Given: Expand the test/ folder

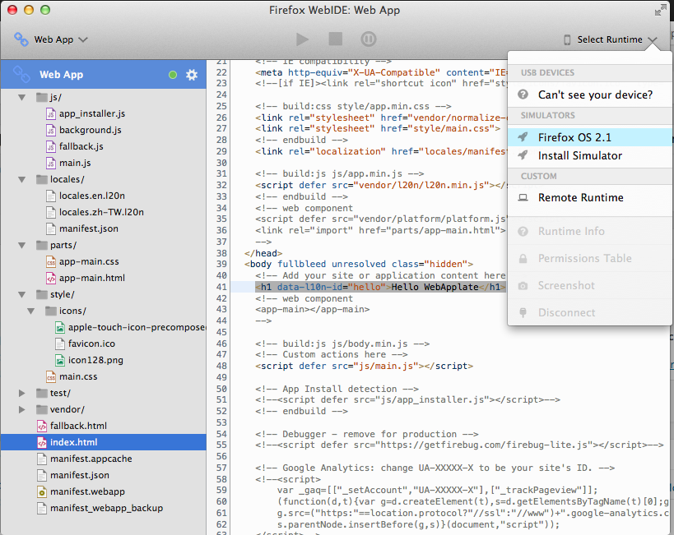Looking at the screenshot, I should point(22,393).
